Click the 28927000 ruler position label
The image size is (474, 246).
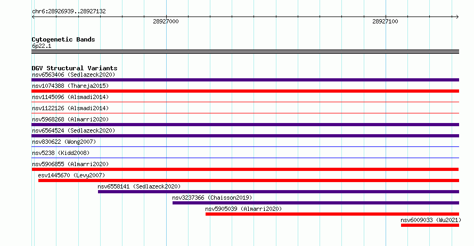pyautogui.click(x=166, y=21)
